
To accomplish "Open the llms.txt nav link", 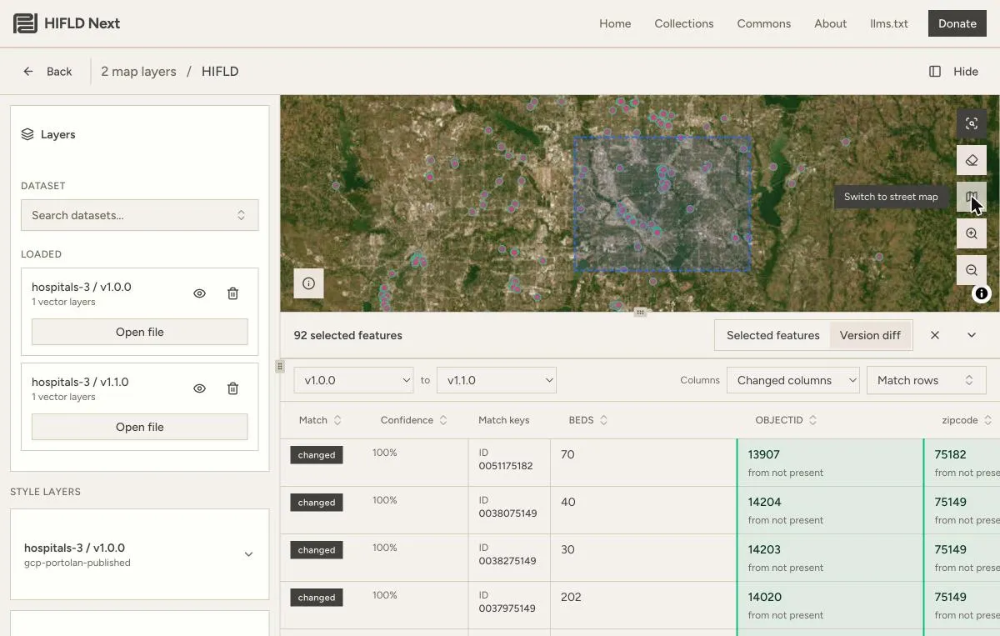I will coord(889,23).
